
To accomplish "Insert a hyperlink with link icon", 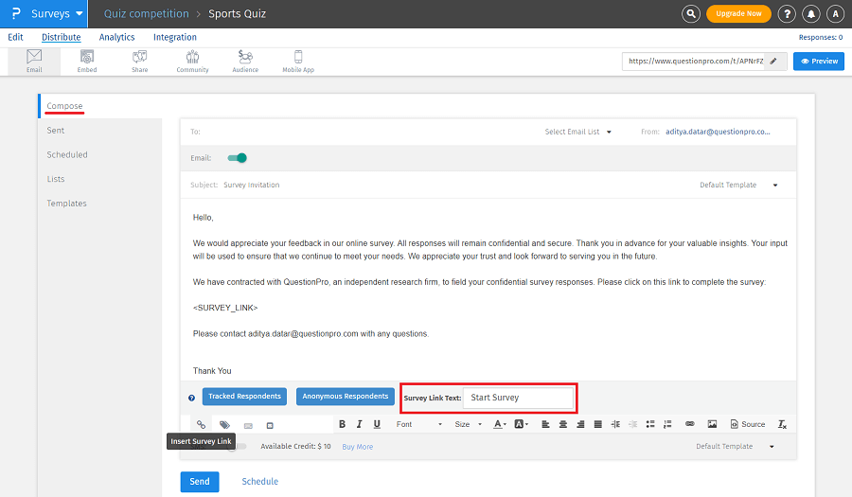I will (689, 424).
